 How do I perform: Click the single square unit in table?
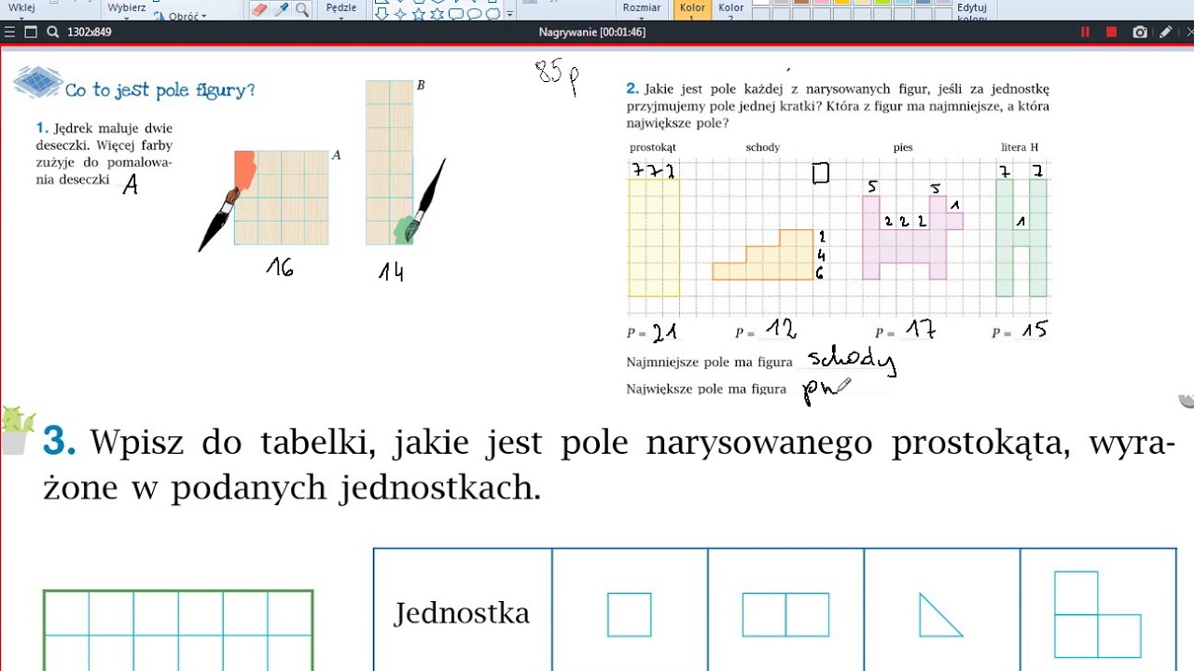click(630, 615)
